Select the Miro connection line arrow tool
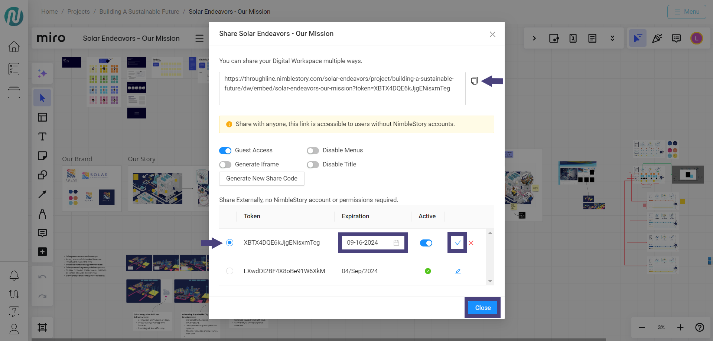 point(42,194)
